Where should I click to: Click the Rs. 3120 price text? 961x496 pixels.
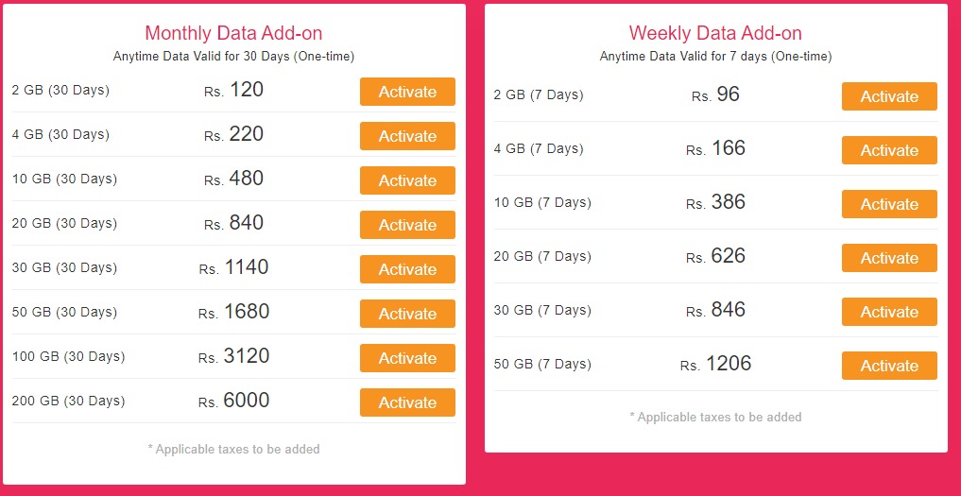coord(233,356)
